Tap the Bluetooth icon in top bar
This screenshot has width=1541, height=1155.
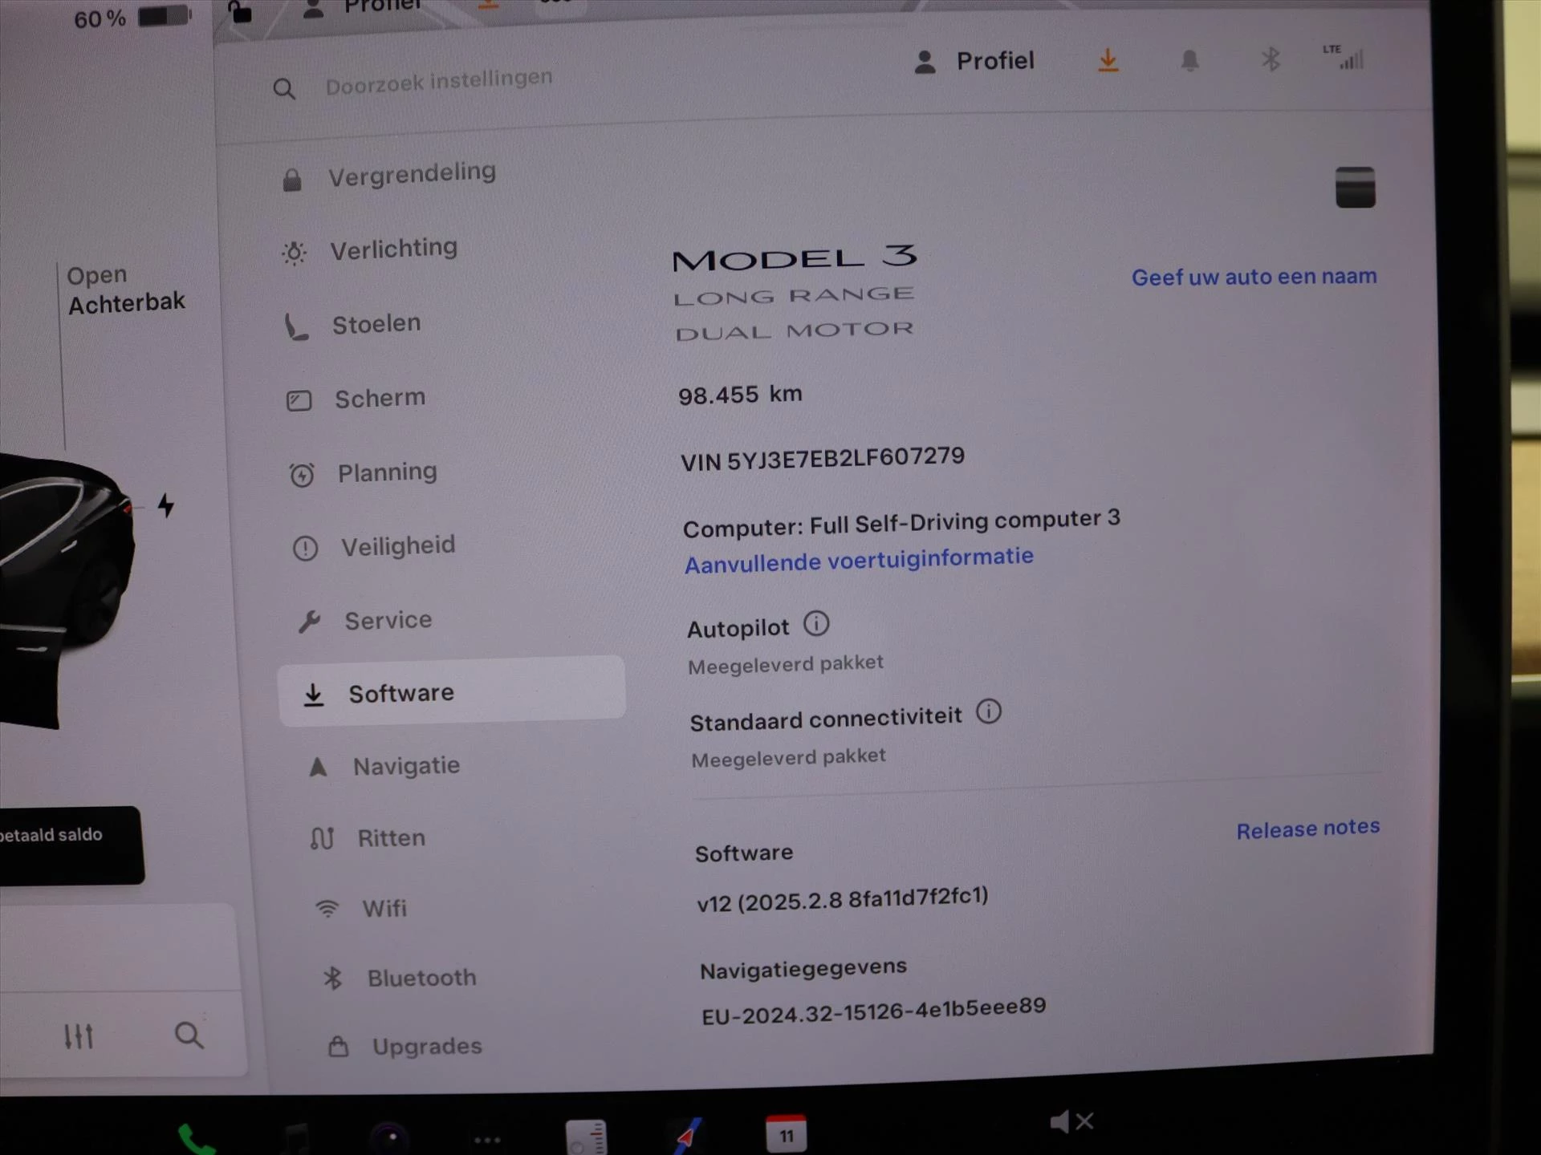[x=1271, y=59]
